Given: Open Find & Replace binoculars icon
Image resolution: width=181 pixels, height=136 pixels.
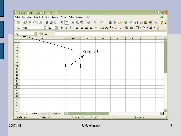Looking at the screenshot, I should click(x=136, y=22).
